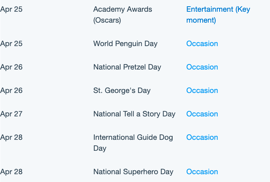Screen dimensions: 270x182
Task: Select the Apr 26 date beside National Pretzel Day
Action: 11,67
